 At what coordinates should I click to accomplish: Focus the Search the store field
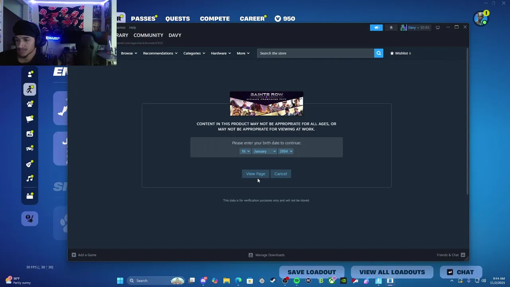[316, 53]
